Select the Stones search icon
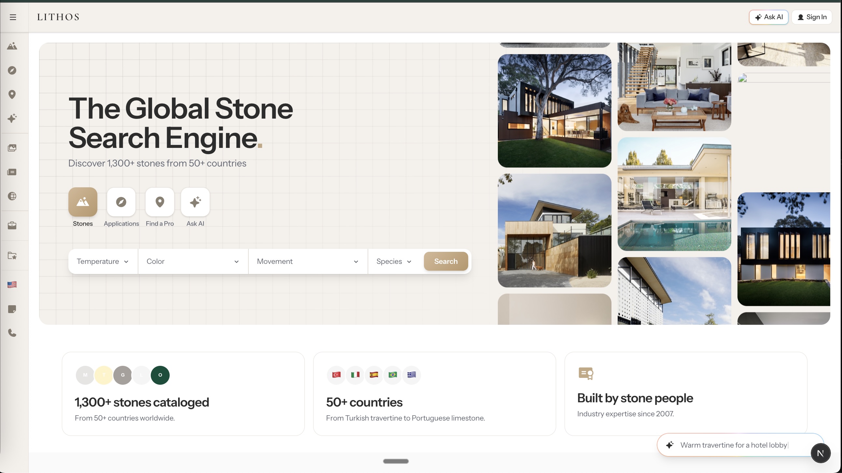 pos(82,202)
